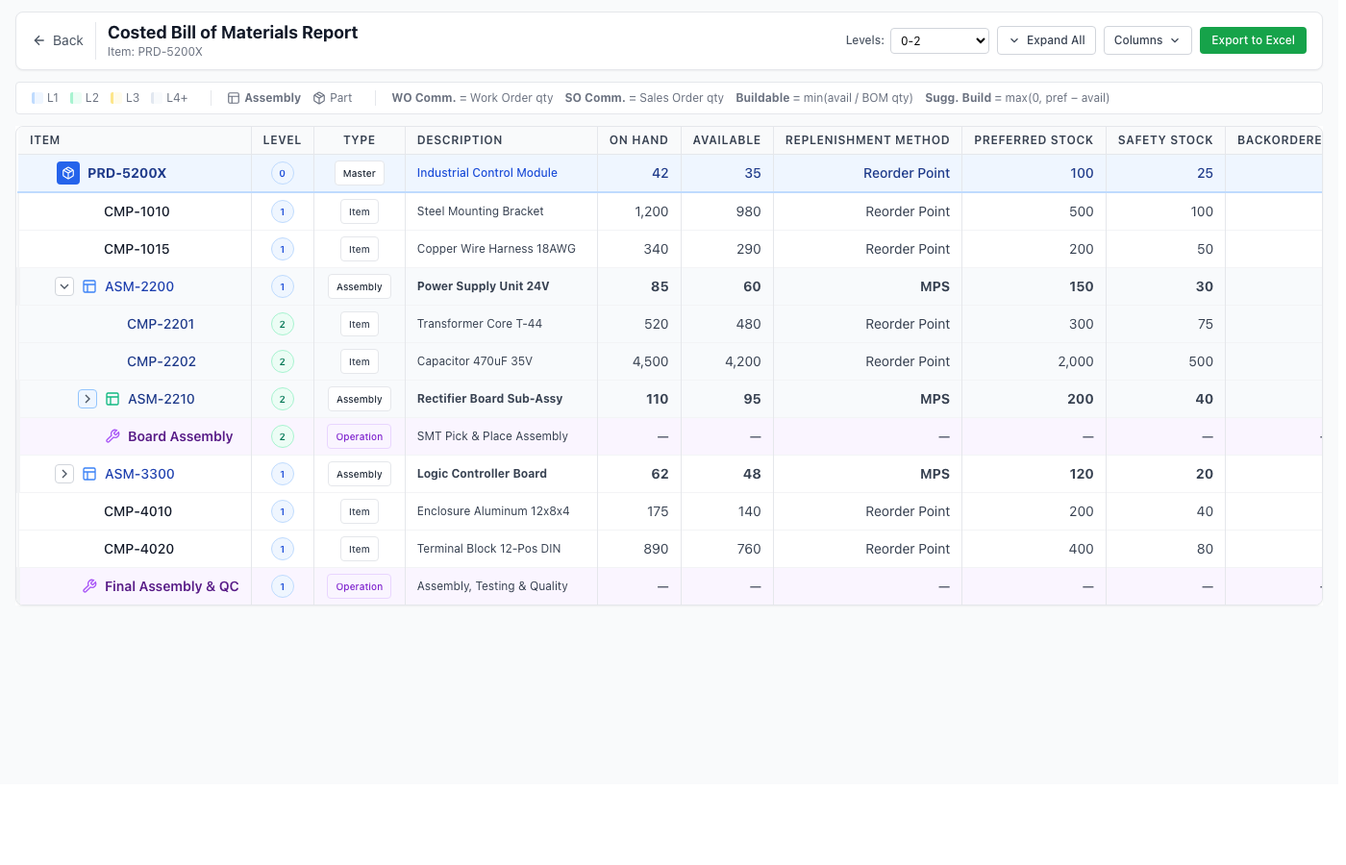The height and width of the screenshot is (865, 1346).
Task: Click the Part icon in the legend bar
Action: 318,97
